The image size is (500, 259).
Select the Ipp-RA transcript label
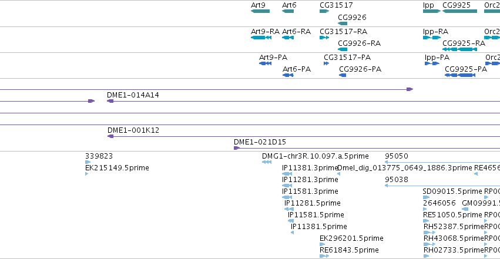click(x=435, y=32)
